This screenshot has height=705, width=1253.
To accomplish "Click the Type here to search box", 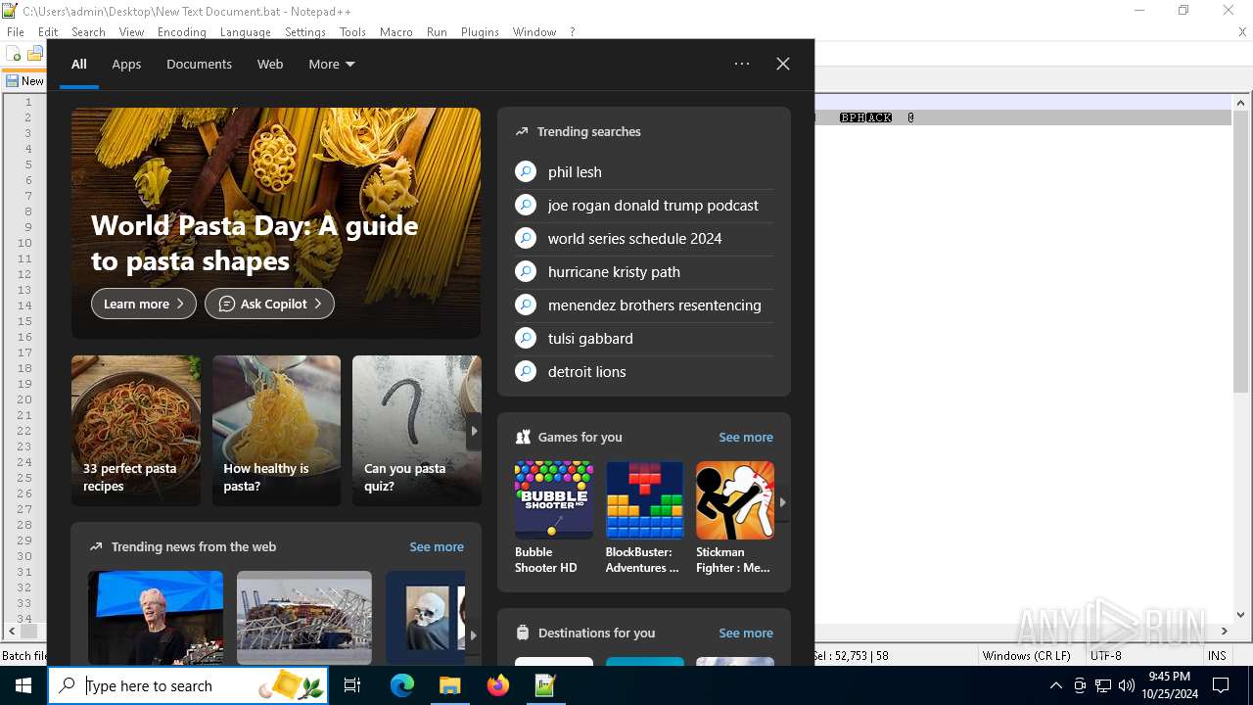I will (x=188, y=685).
